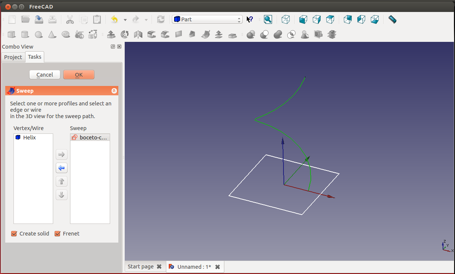Viewport: 455px width, 274px height.
Task: Collapse the Sweep task panel
Action: coord(114,91)
